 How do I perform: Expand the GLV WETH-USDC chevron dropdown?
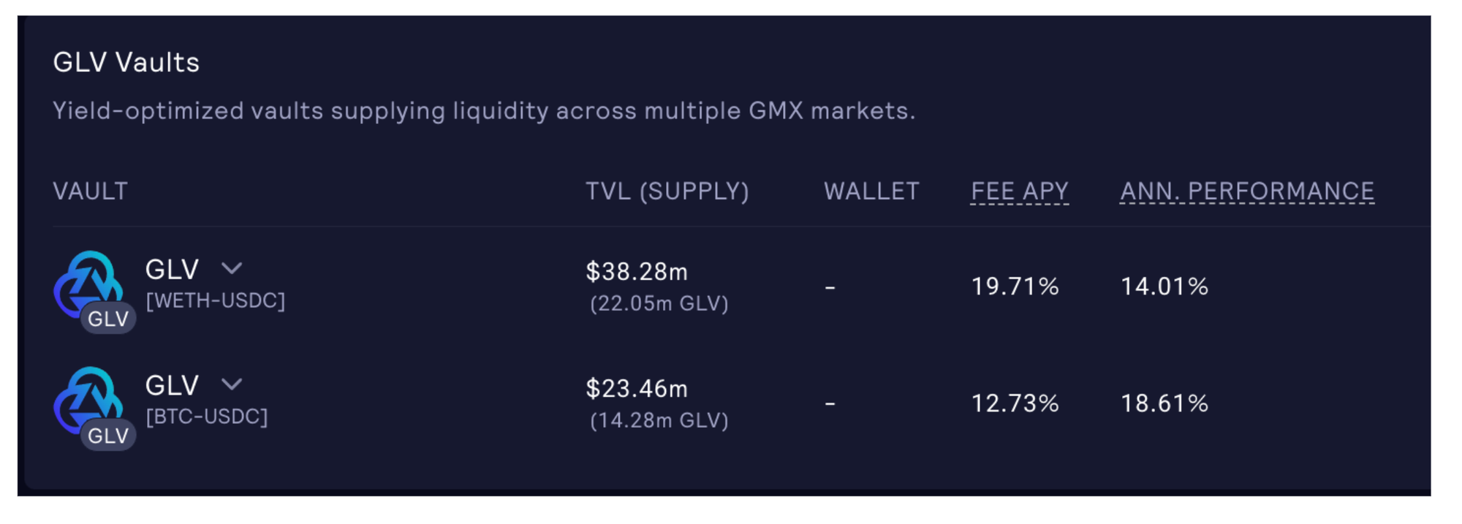232,269
